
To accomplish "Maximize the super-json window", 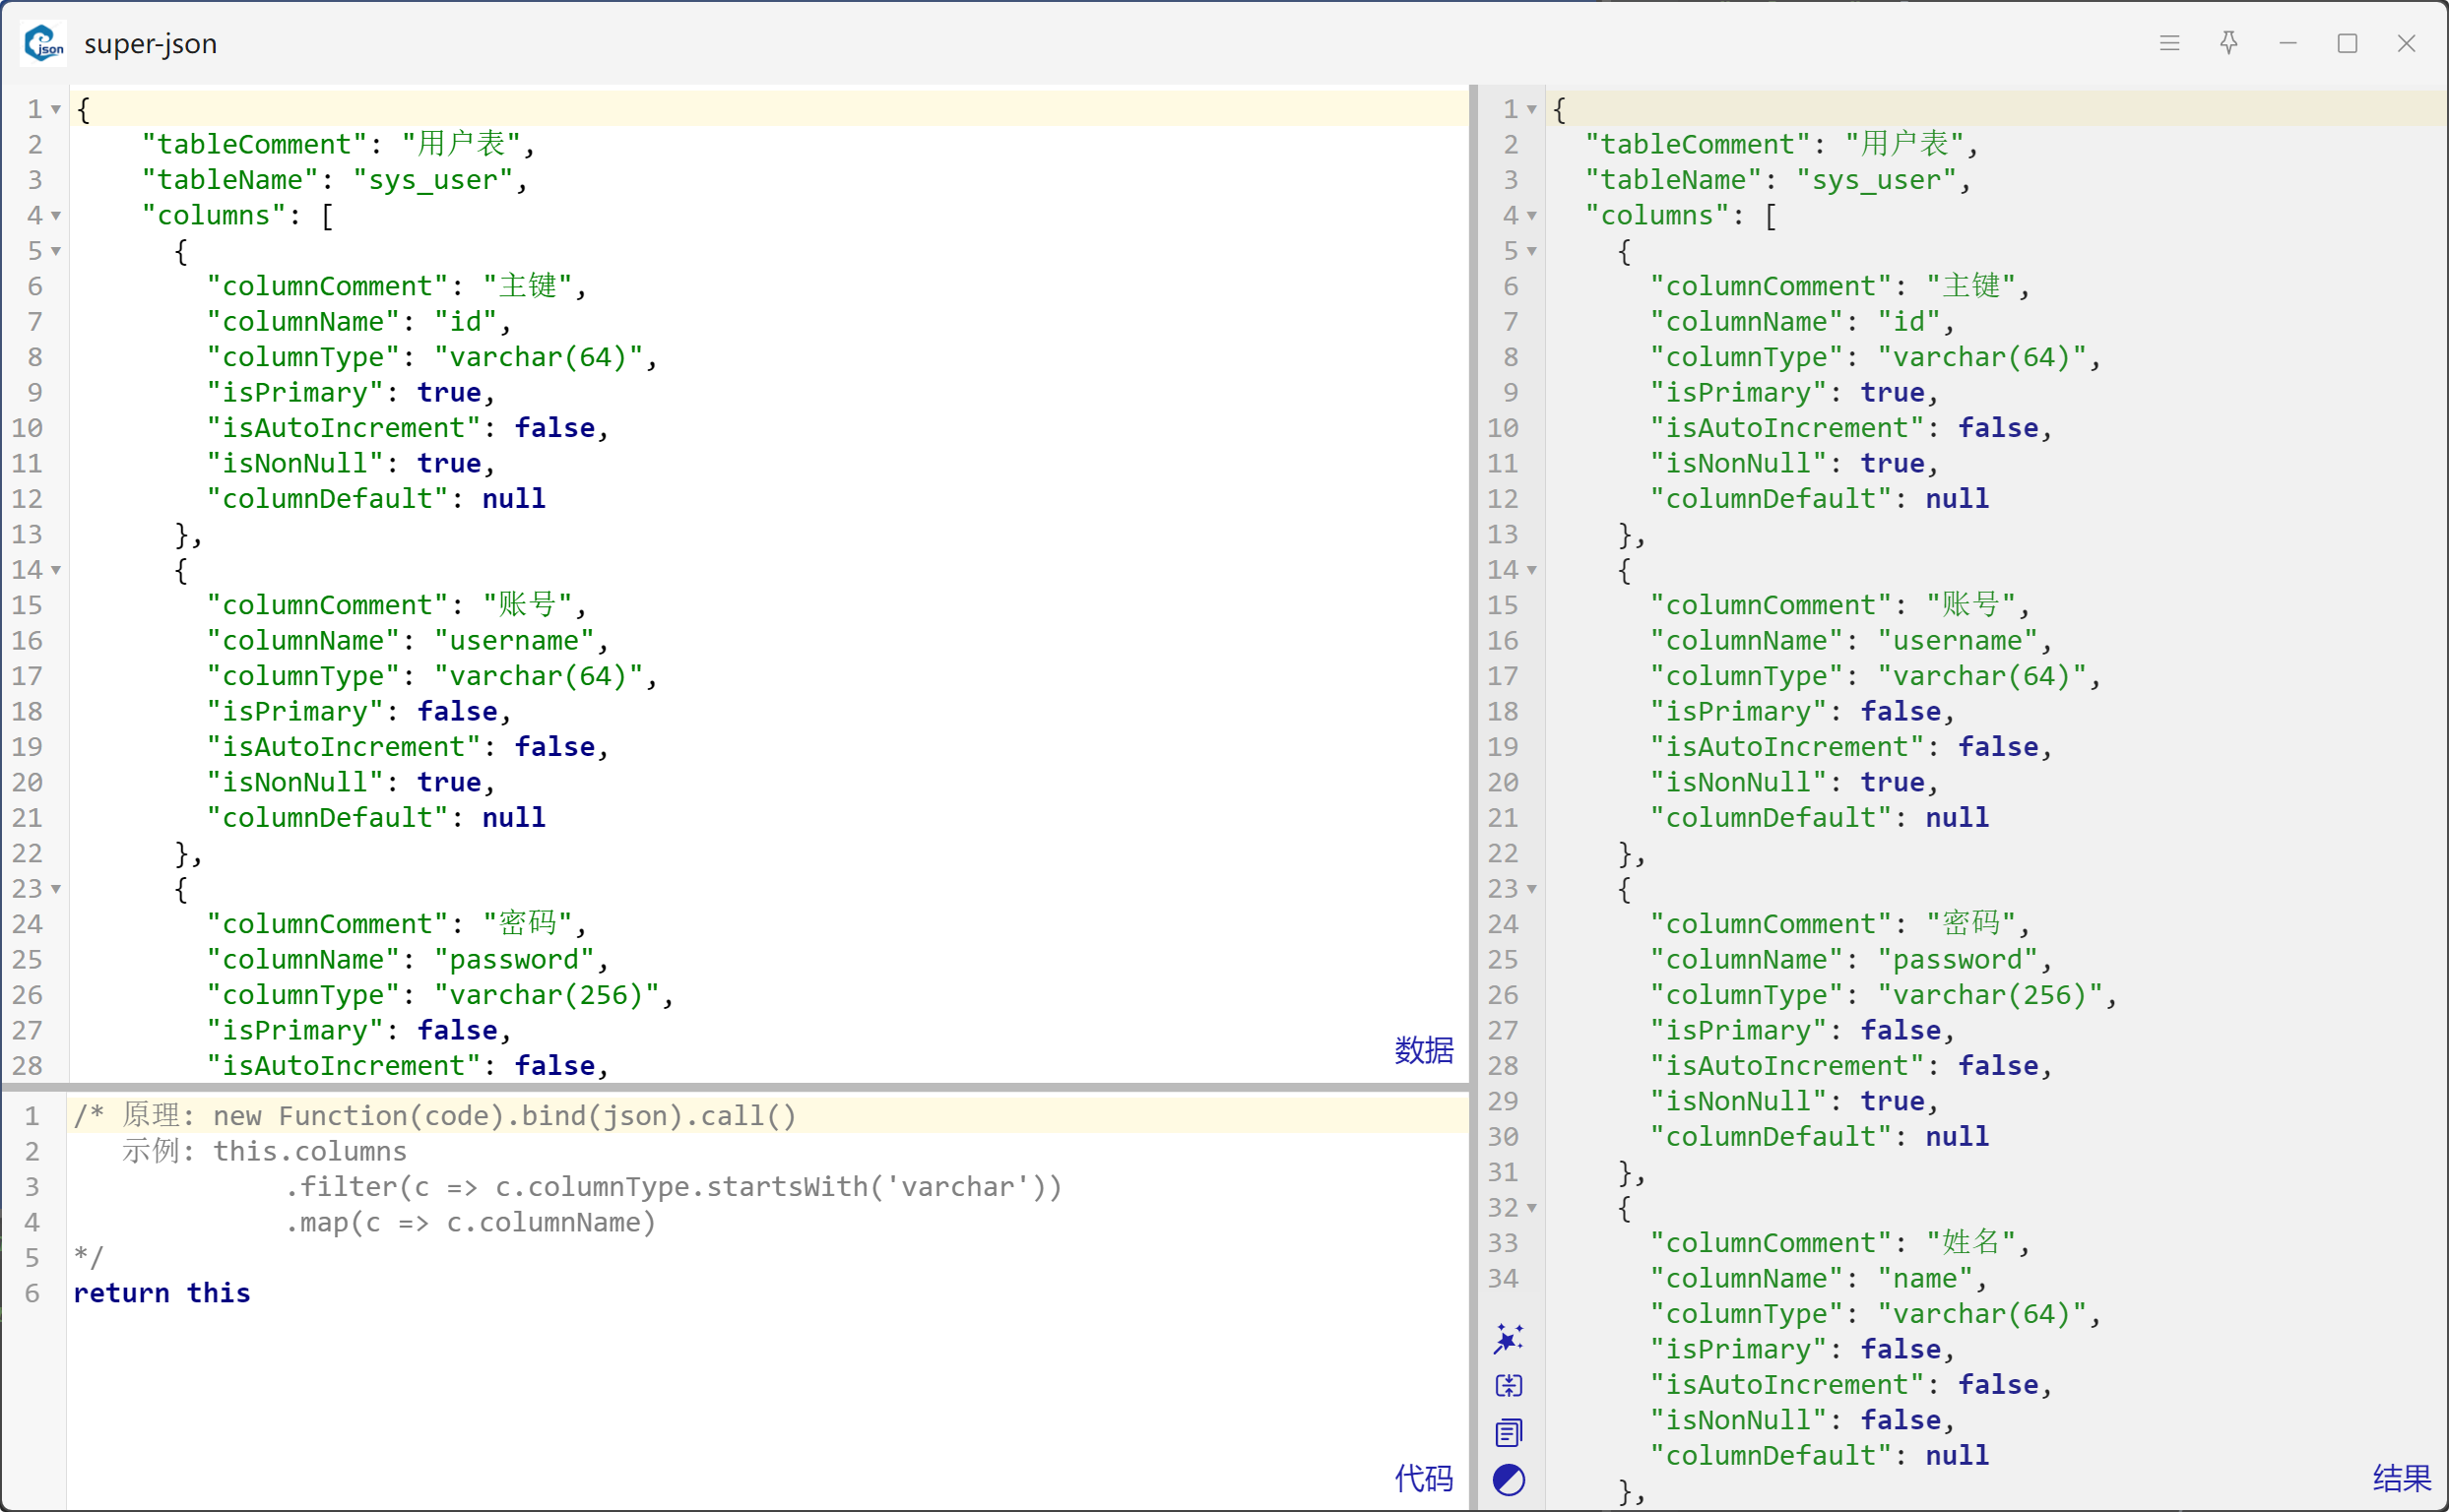I will tap(2347, 43).
